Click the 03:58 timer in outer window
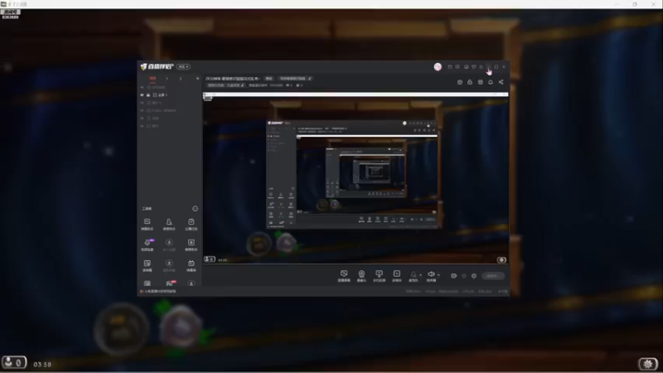This screenshot has height=373, width=663. point(42,364)
